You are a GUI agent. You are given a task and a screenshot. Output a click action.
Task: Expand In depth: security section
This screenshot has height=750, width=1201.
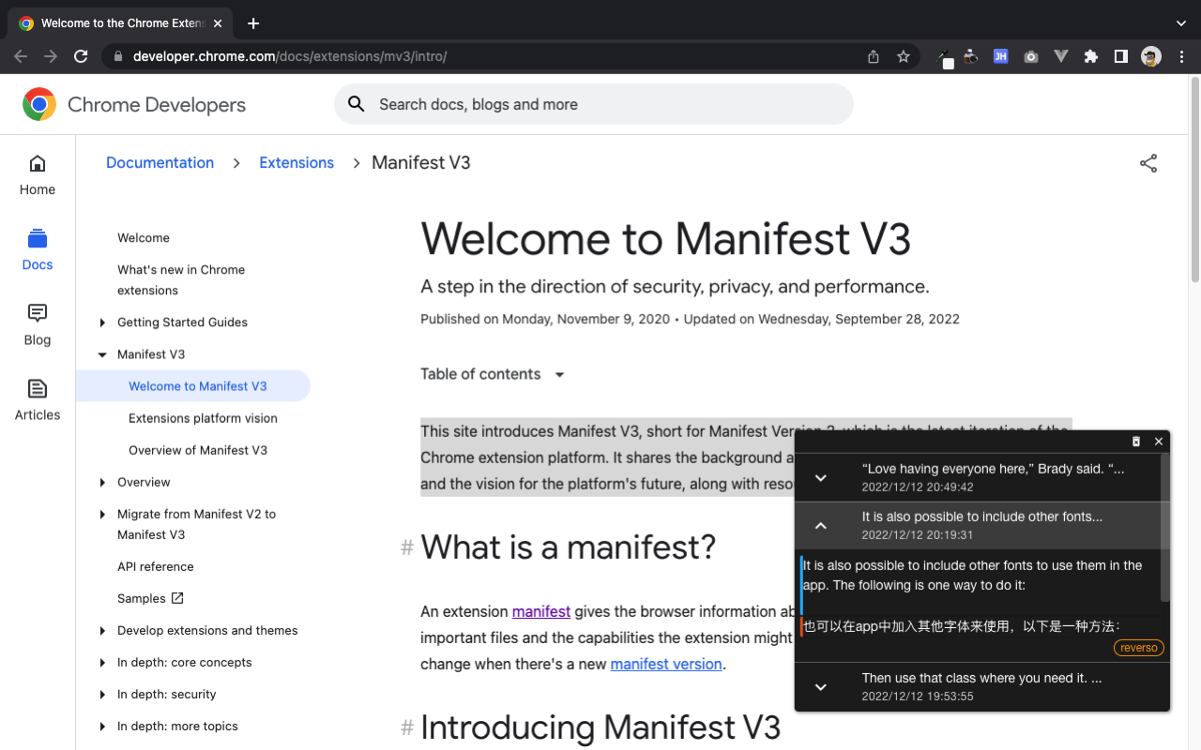102,694
